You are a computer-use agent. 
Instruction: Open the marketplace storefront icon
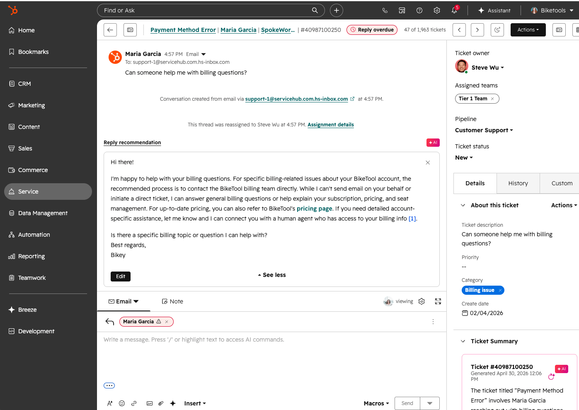pyautogui.click(x=402, y=10)
